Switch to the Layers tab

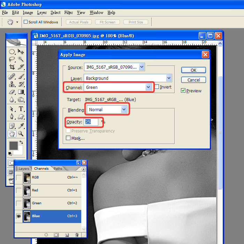point(24,168)
